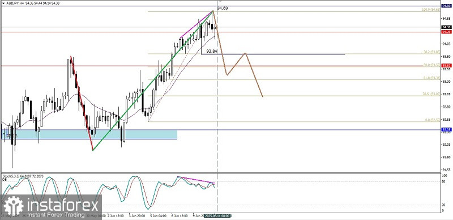The width and height of the screenshot is (453, 220).
Task: Click the 94.69 high price label
Action: pyautogui.click(x=223, y=9)
